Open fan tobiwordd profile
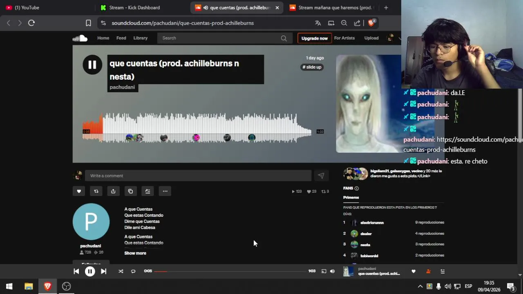This screenshot has width=523, height=294. [x=369, y=256]
